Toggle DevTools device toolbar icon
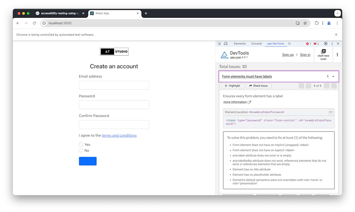 (x=226, y=44)
